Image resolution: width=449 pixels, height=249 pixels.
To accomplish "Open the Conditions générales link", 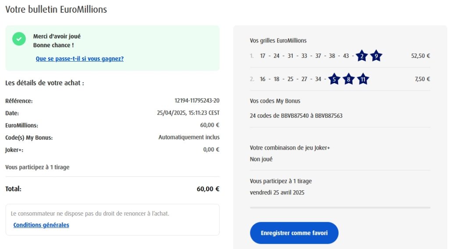I will [41, 225].
